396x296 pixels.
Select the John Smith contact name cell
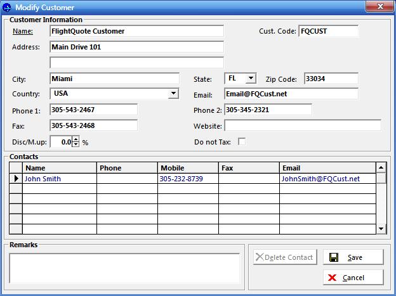pos(60,179)
